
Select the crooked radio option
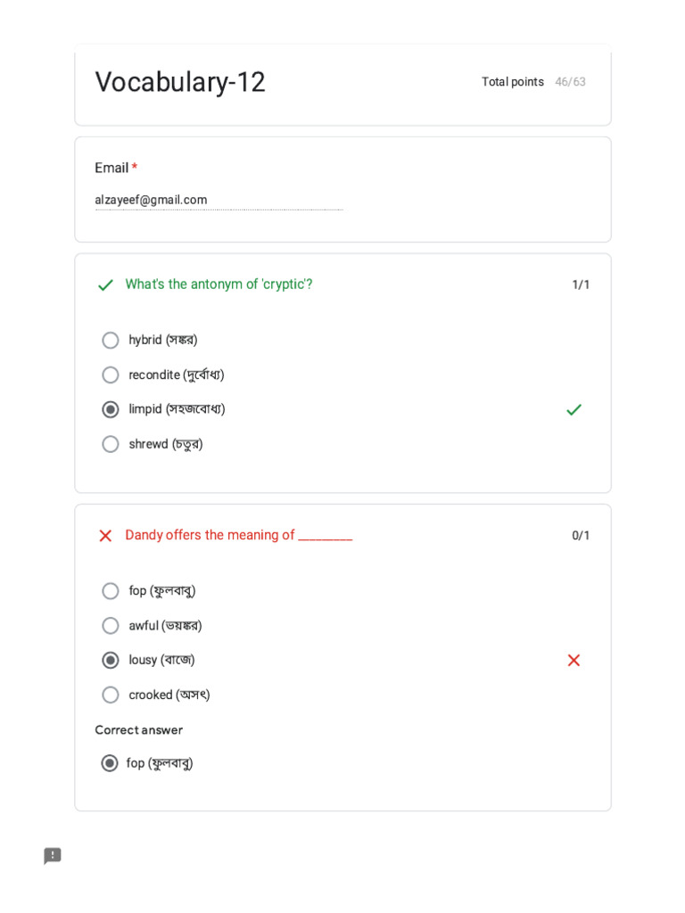click(x=111, y=695)
